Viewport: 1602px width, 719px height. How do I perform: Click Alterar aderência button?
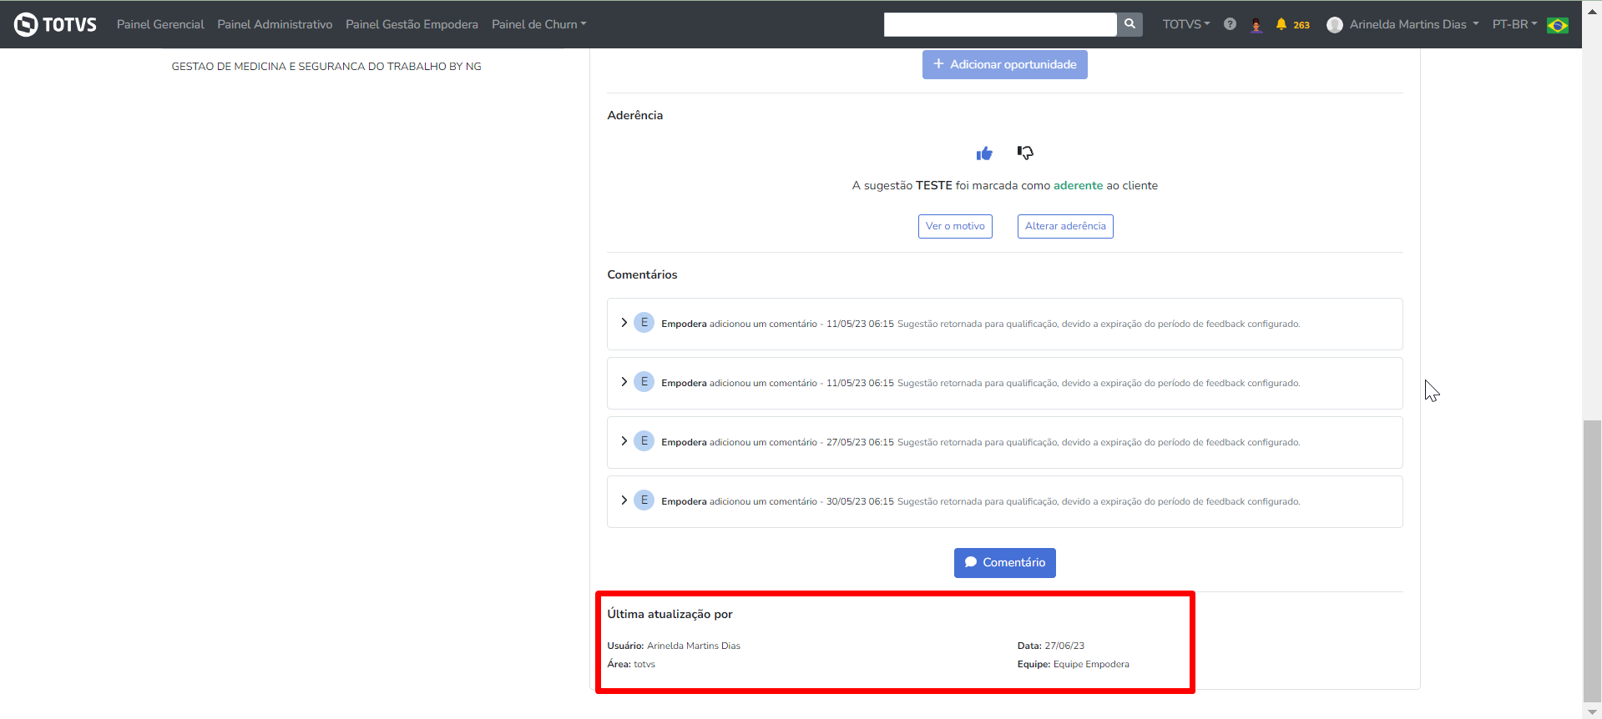coord(1065,226)
